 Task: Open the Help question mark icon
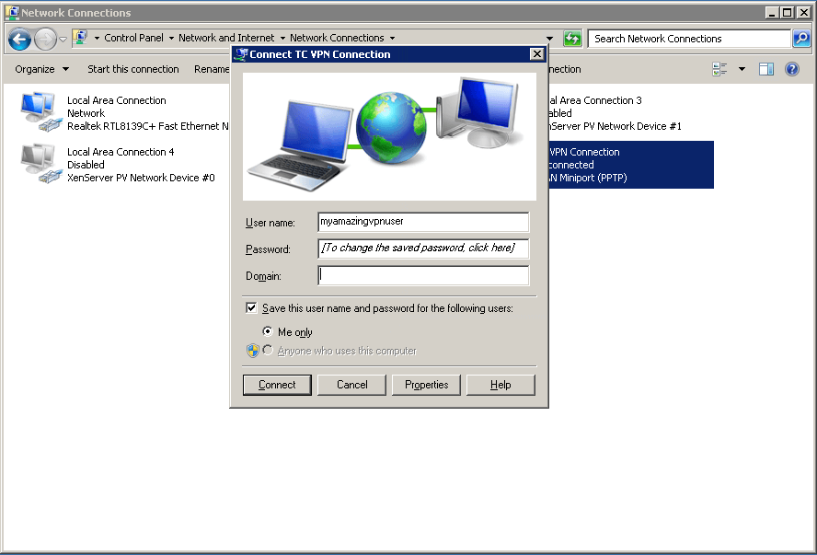(791, 69)
